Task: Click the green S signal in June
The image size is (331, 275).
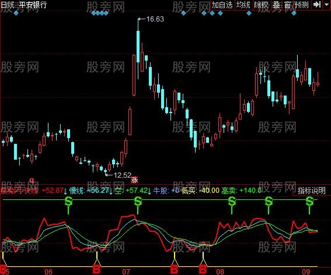Action: pyautogui.click(x=68, y=201)
